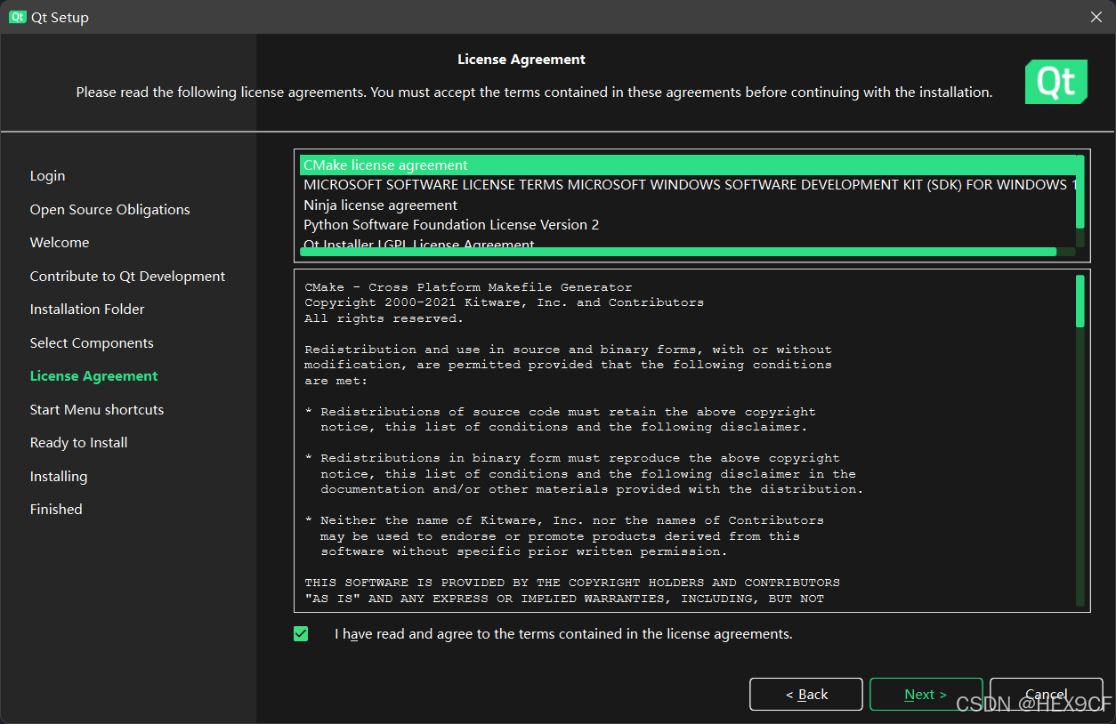The height and width of the screenshot is (724, 1116).
Task: Select the Qt Installer LGPL License Agreement entry
Action: pyautogui.click(x=688, y=242)
